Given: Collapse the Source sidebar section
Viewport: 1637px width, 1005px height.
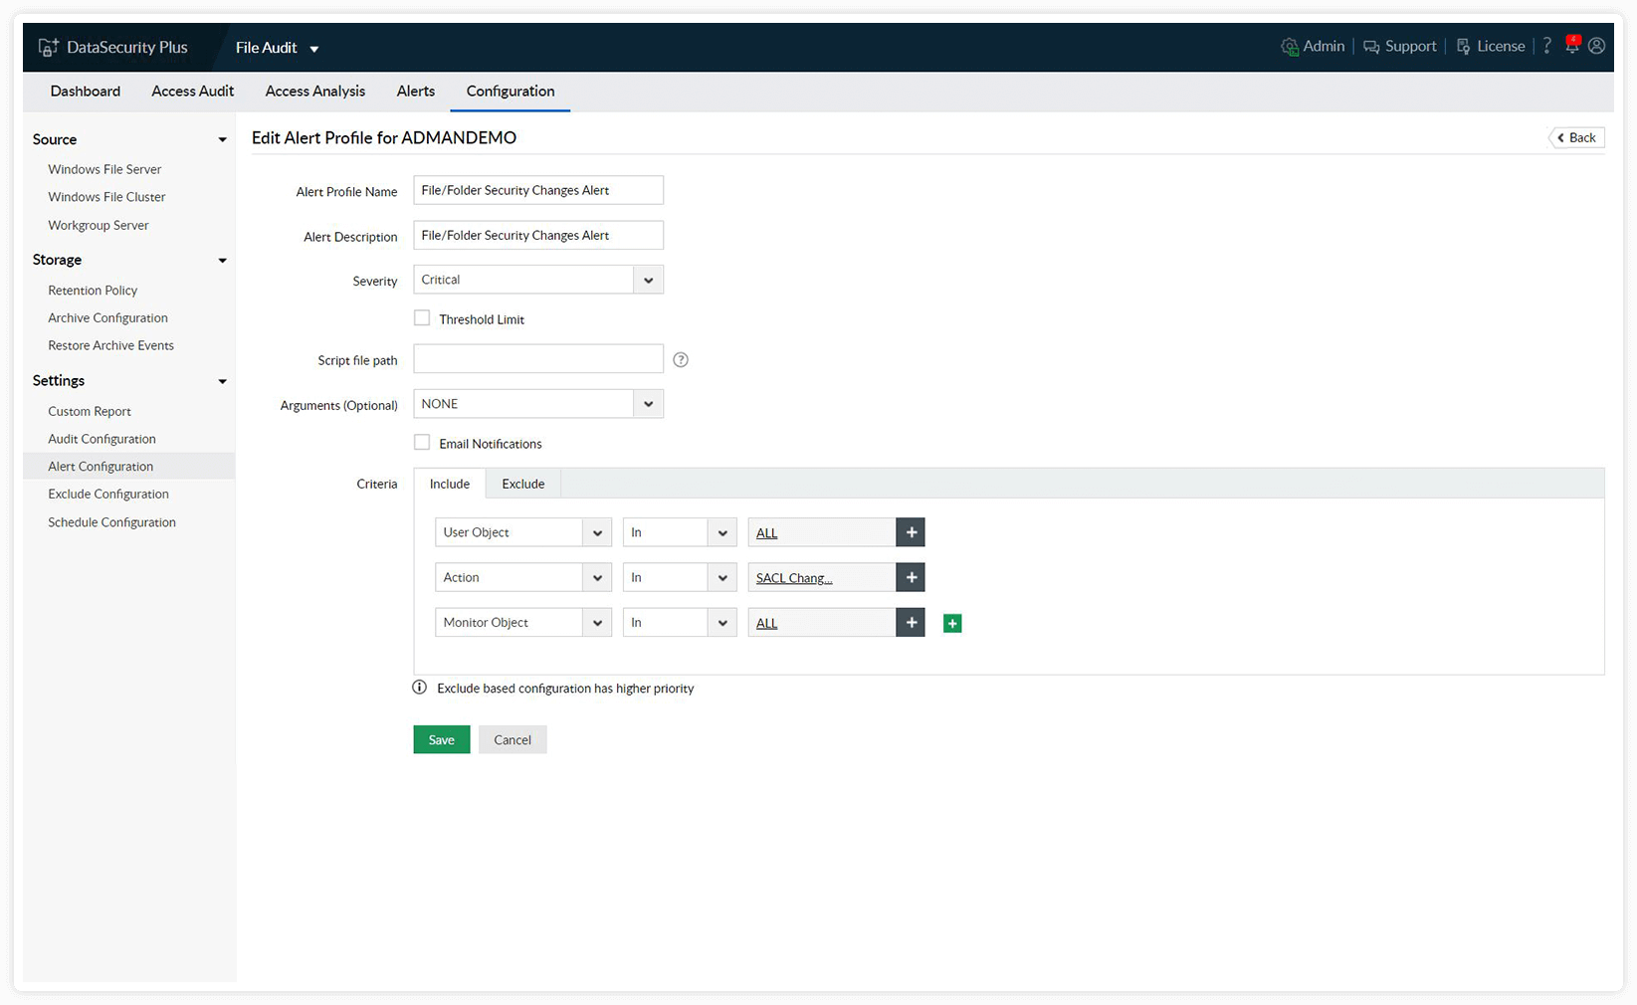Looking at the screenshot, I should point(222,139).
